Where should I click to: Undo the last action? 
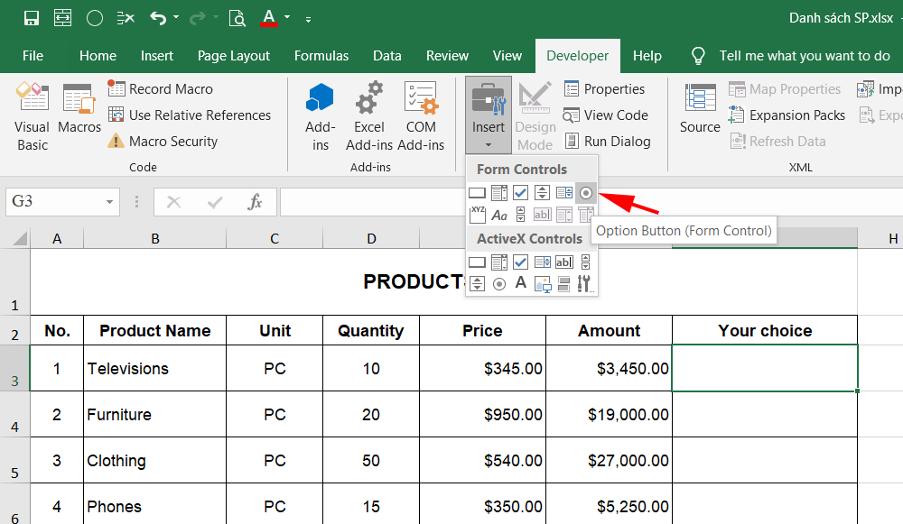click(158, 18)
